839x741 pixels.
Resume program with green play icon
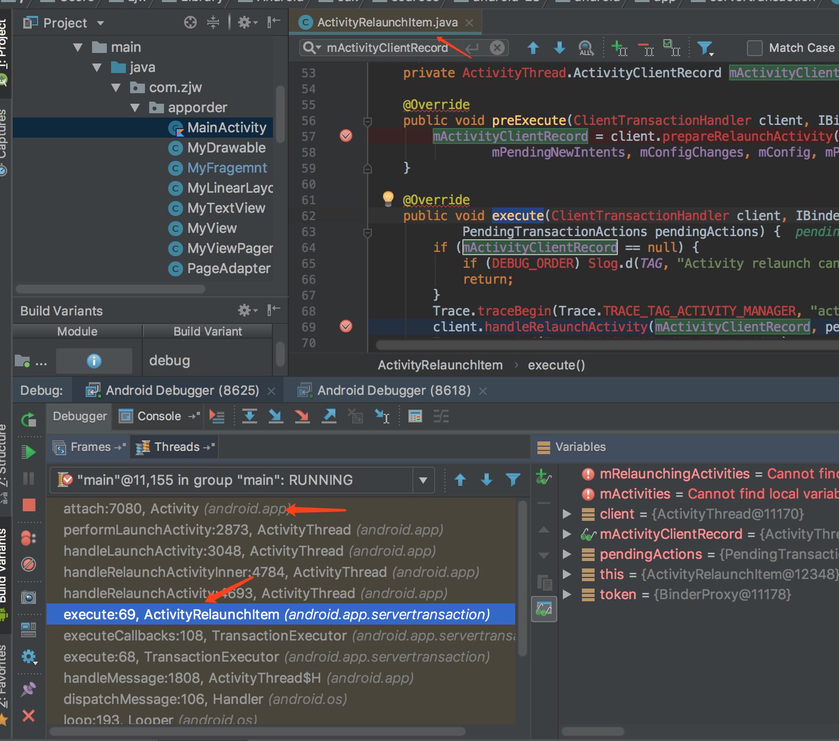[x=29, y=453]
